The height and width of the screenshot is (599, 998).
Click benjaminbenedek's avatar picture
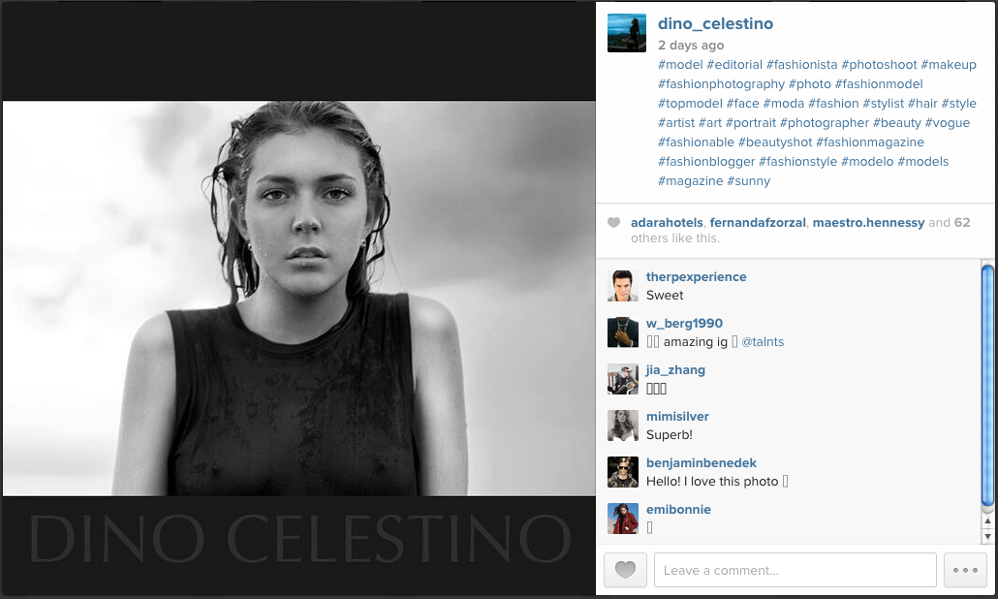click(x=622, y=472)
